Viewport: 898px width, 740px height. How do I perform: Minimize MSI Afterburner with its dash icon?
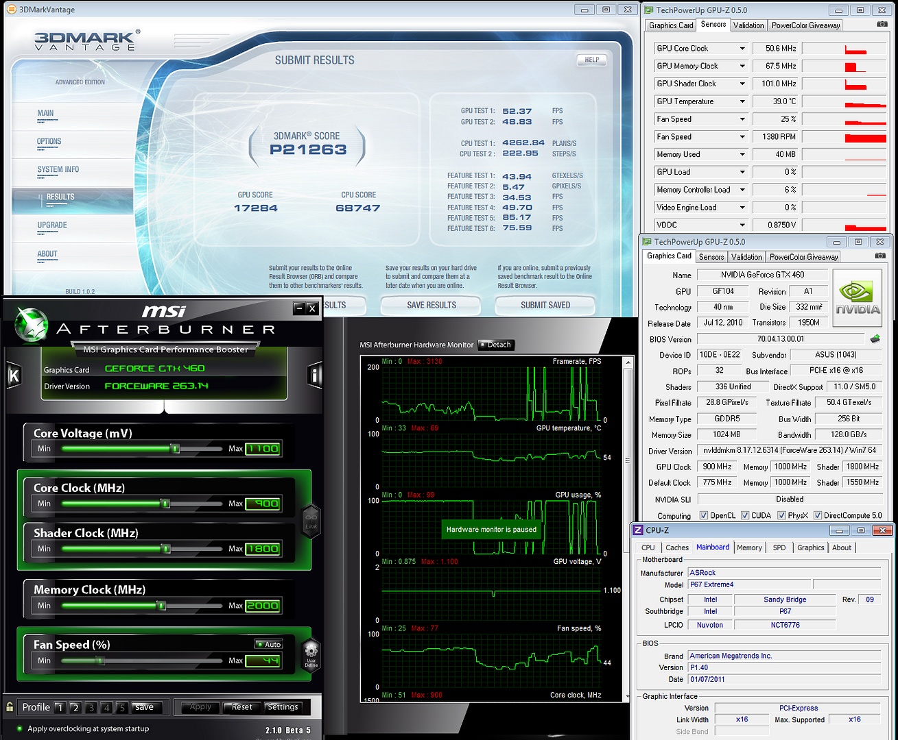tap(299, 308)
